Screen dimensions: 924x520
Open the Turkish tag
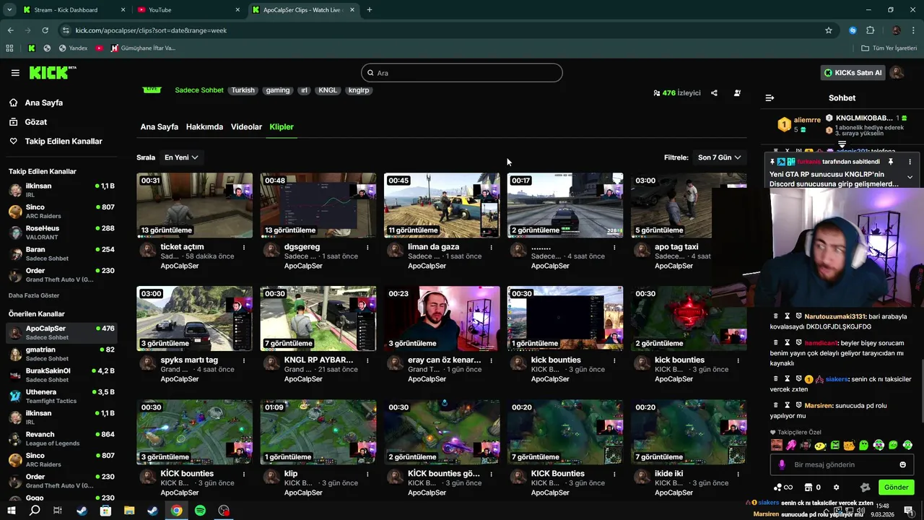pos(243,90)
